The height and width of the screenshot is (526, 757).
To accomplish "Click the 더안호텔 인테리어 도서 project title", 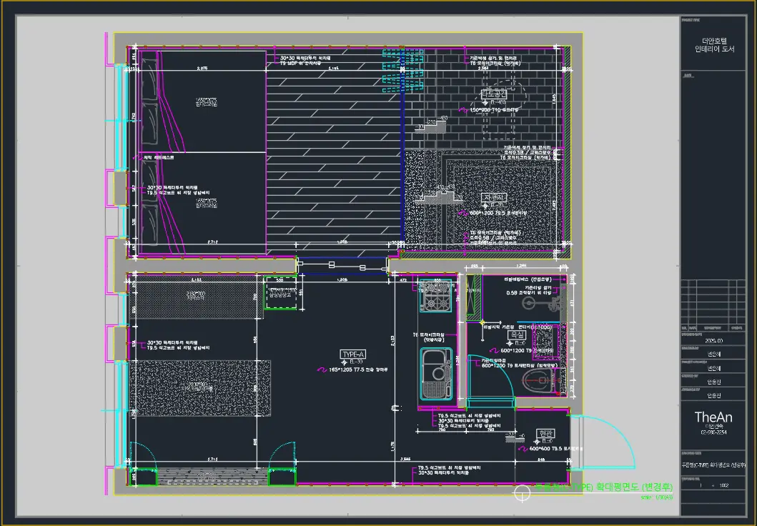I will [x=714, y=45].
